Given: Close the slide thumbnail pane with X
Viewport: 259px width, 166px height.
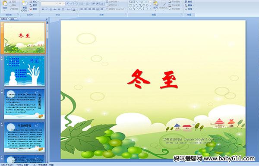Looking at the screenshot, I should pyautogui.click(x=47, y=19).
